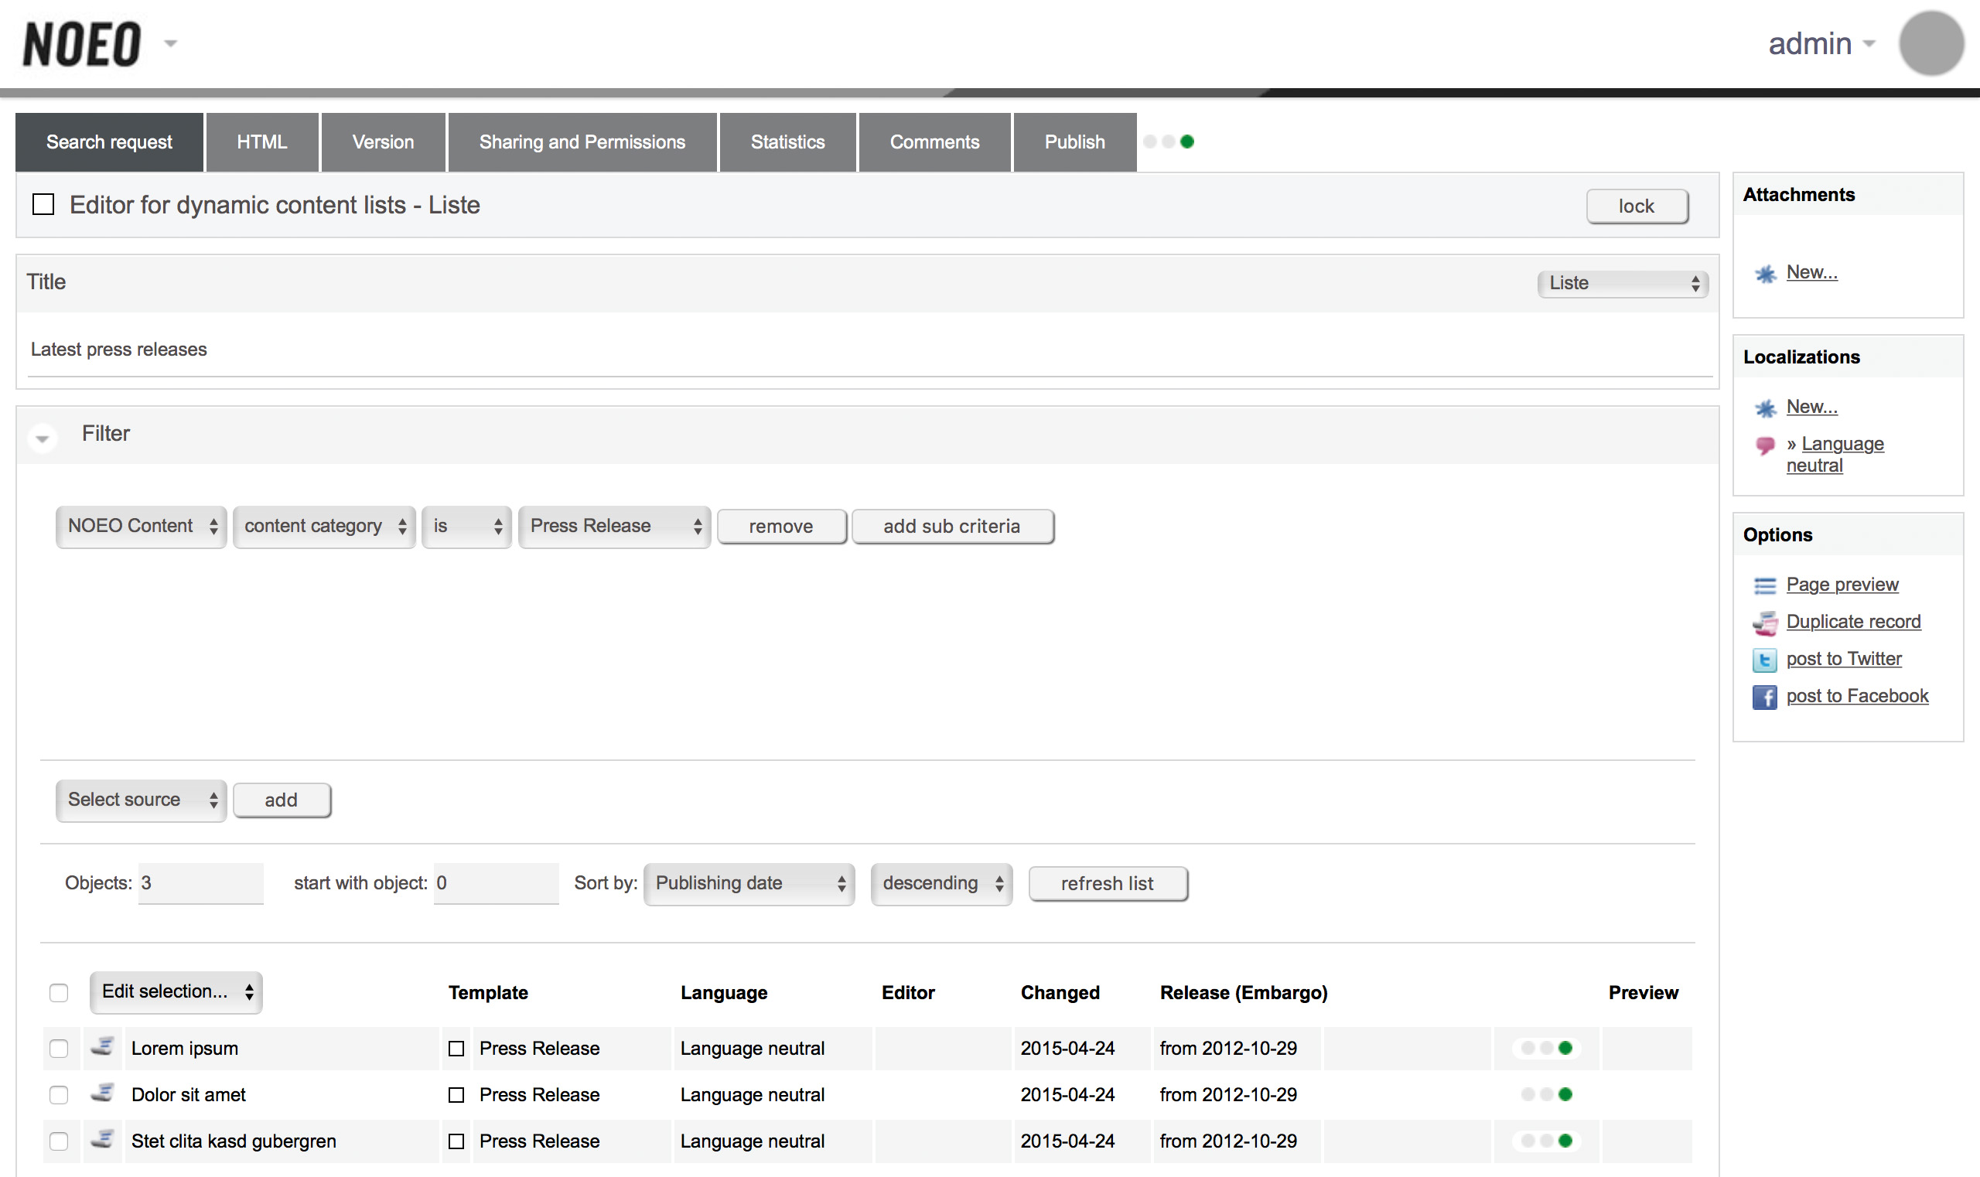Collapse the Filter section

42,437
